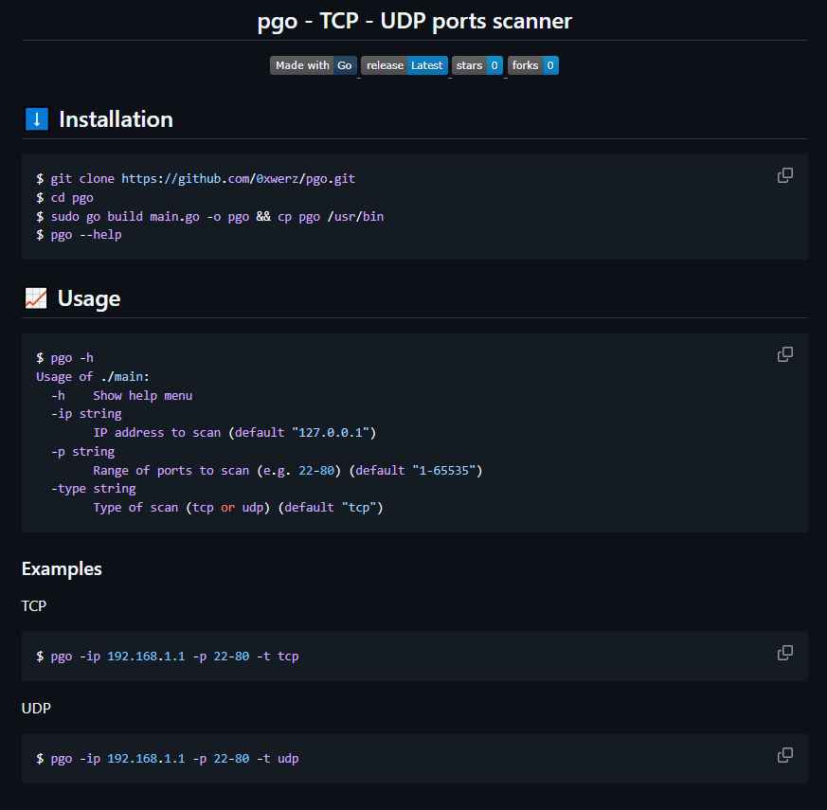Copy the git clone installation code block
This screenshot has height=810, width=827.
[x=784, y=175]
